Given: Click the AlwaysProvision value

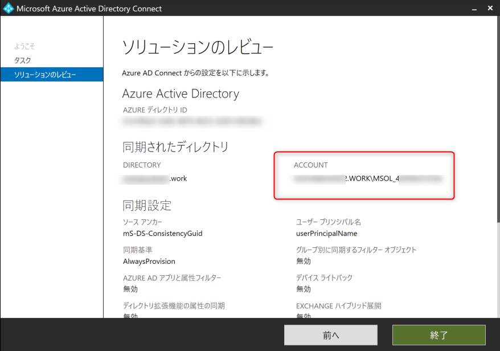Looking at the screenshot, I should [149, 262].
